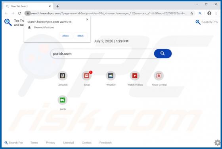This screenshot has height=149, width=222.
Task: Open the search extension icon in toolbar
Action: [200, 13]
